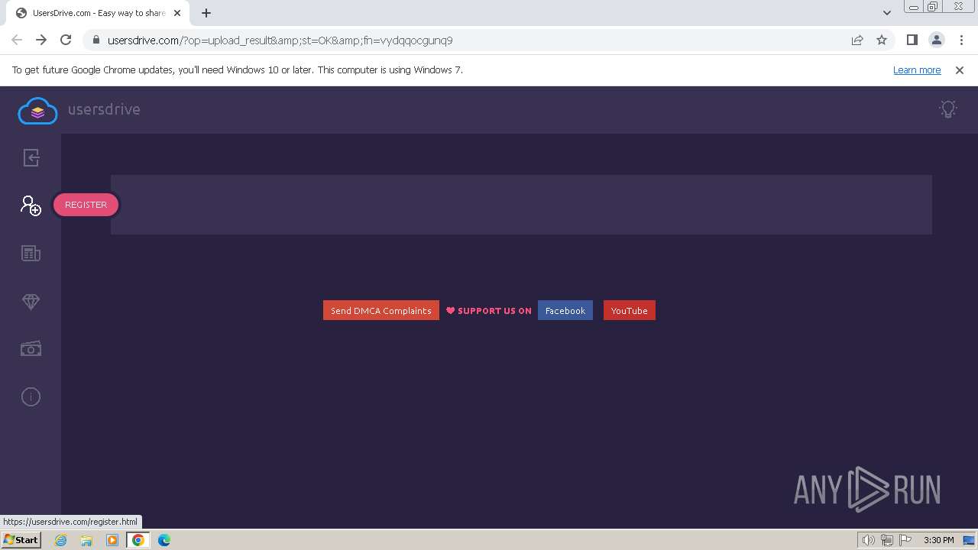Close the UsersDrive.com tab
The image size is (978, 550).
[x=177, y=13]
